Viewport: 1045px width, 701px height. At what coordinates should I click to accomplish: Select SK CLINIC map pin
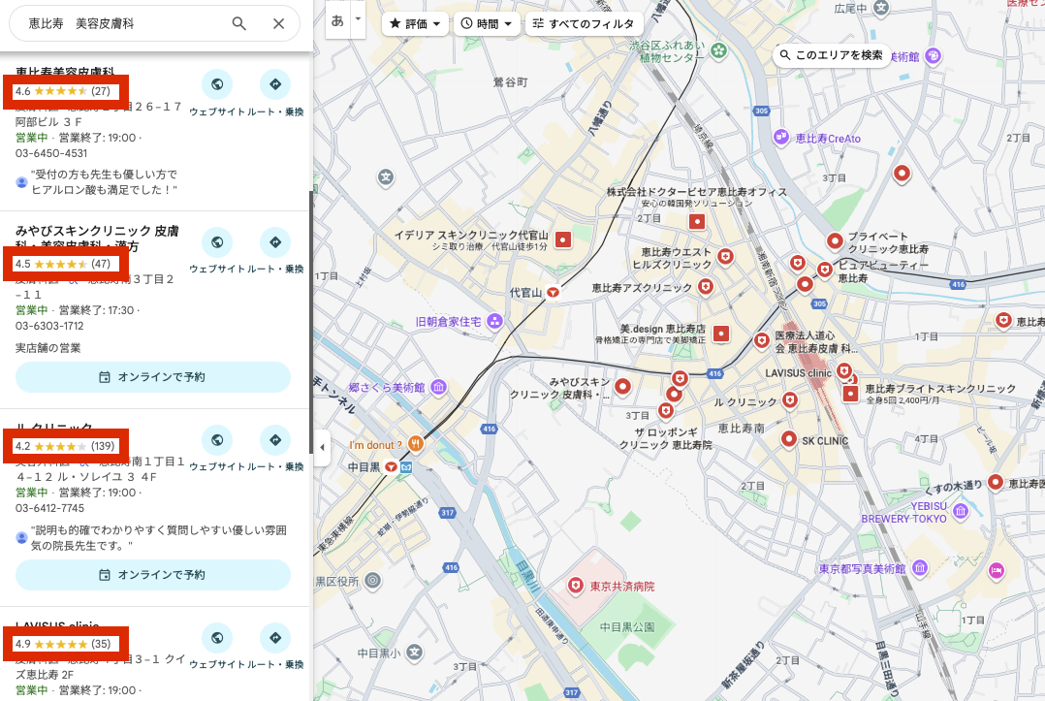(x=788, y=439)
